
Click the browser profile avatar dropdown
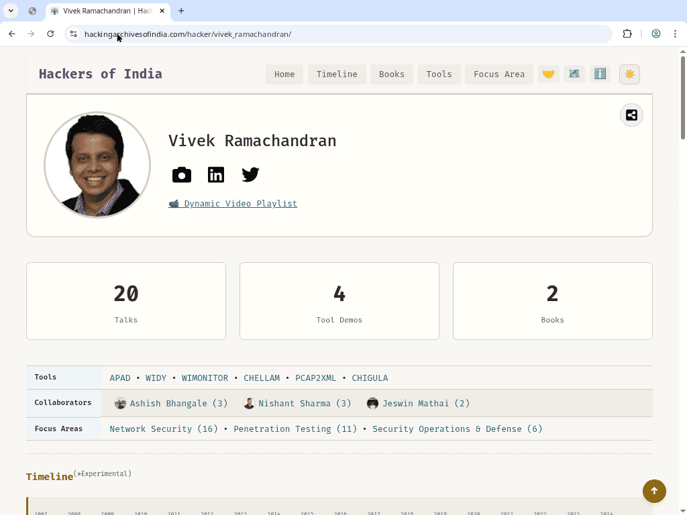(656, 34)
